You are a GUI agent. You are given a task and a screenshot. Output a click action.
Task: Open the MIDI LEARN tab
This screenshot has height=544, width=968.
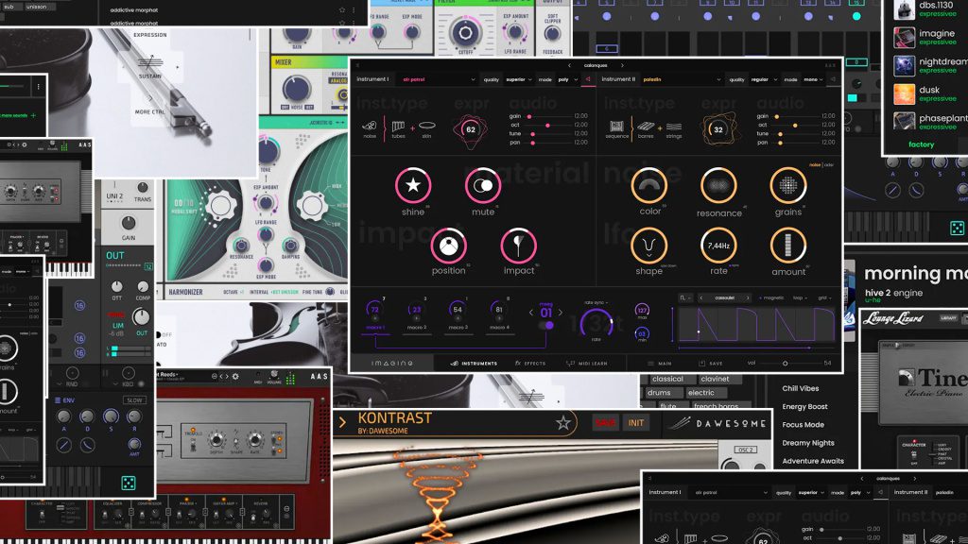587,364
